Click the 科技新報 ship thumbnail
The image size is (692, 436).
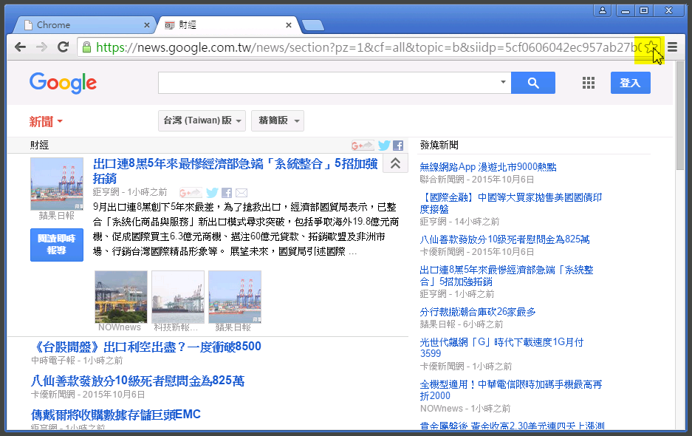tap(178, 297)
